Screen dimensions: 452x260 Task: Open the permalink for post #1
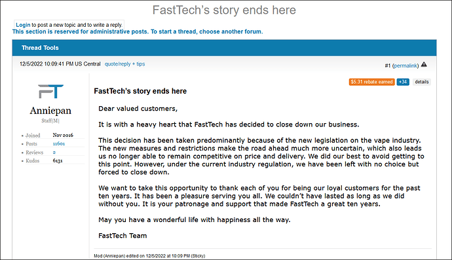click(x=405, y=65)
